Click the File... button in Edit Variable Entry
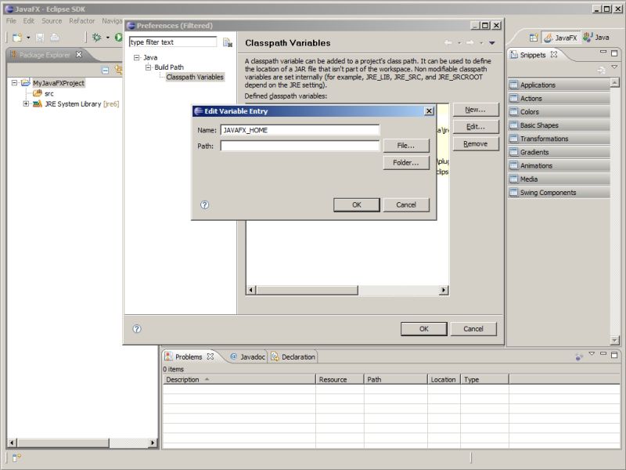Image resolution: width=626 pixels, height=470 pixels. point(406,146)
